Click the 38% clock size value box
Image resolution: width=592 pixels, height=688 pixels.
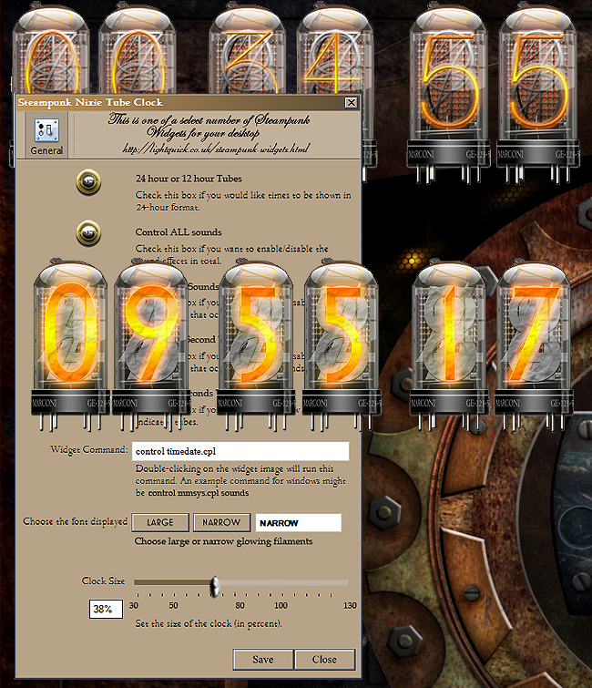click(106, 609)
